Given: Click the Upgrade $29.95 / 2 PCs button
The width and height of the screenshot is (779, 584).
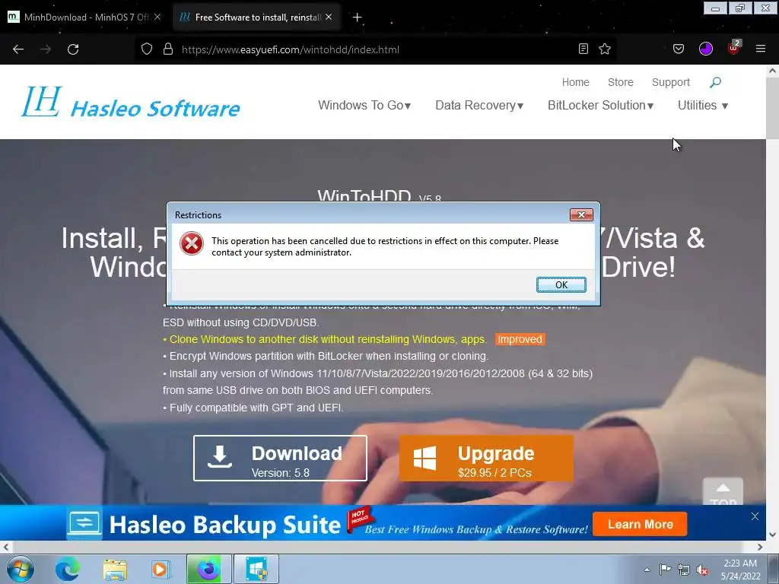Looking at the screenshot, I should click(486, 458).
